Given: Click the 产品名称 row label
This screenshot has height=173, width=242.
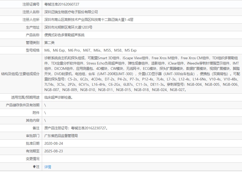Looking at the screenshot, I should [x=33, y=35].
